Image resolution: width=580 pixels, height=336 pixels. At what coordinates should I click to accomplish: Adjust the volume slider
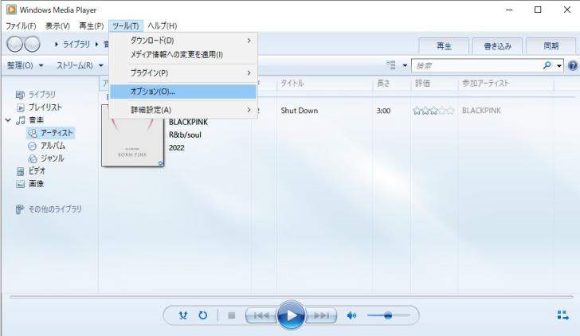click(x=388, y=315)
